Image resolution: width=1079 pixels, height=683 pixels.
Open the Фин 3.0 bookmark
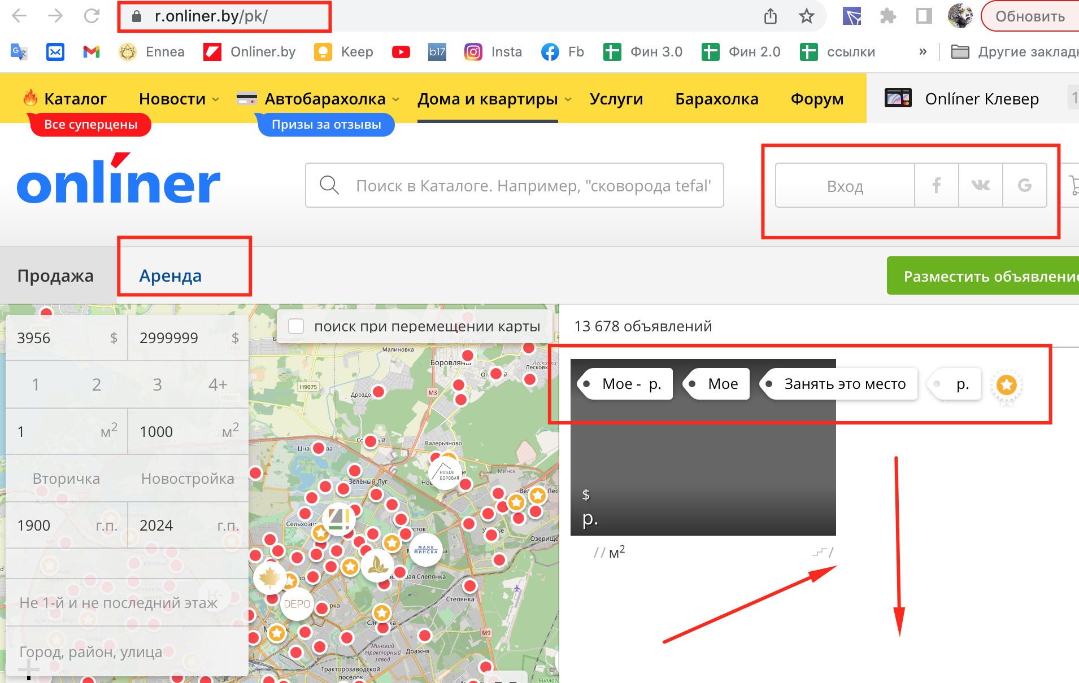[x=643, y=52]
